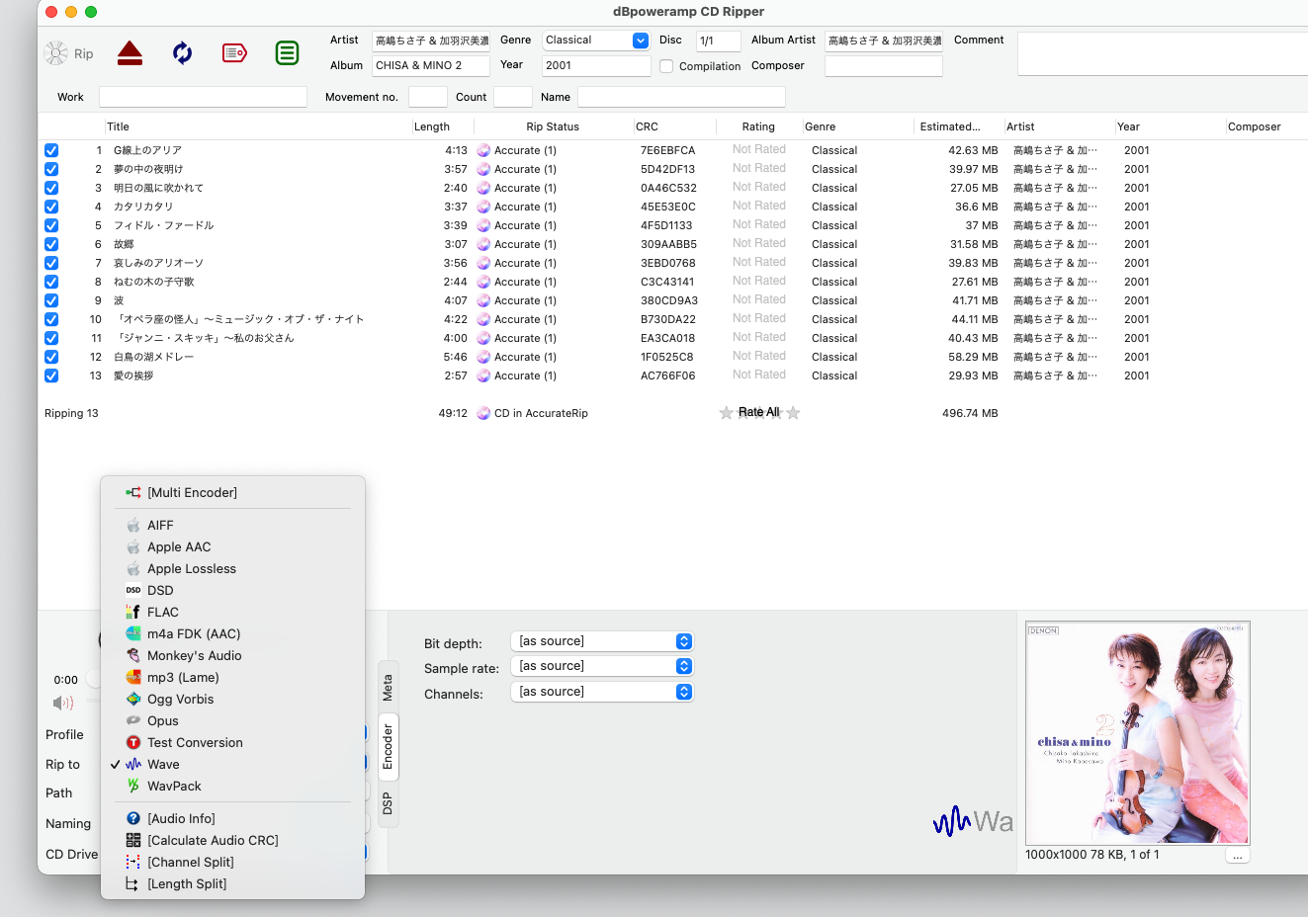This screenshot has width=1308, height=917.
Task: Choose Monkey's Audio encoder
Action: (x=233, y=655)
